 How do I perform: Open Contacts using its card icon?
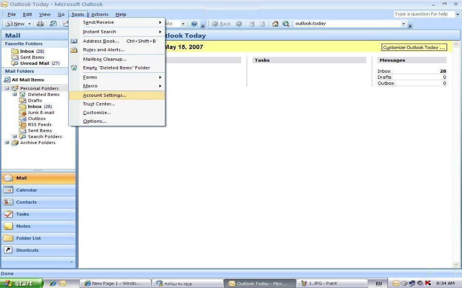(x=8, y=202)
